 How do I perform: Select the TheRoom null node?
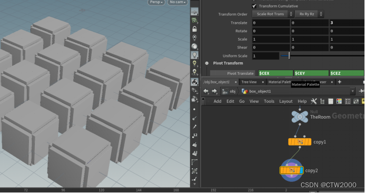pyautogui.click(x=300, y=117)
